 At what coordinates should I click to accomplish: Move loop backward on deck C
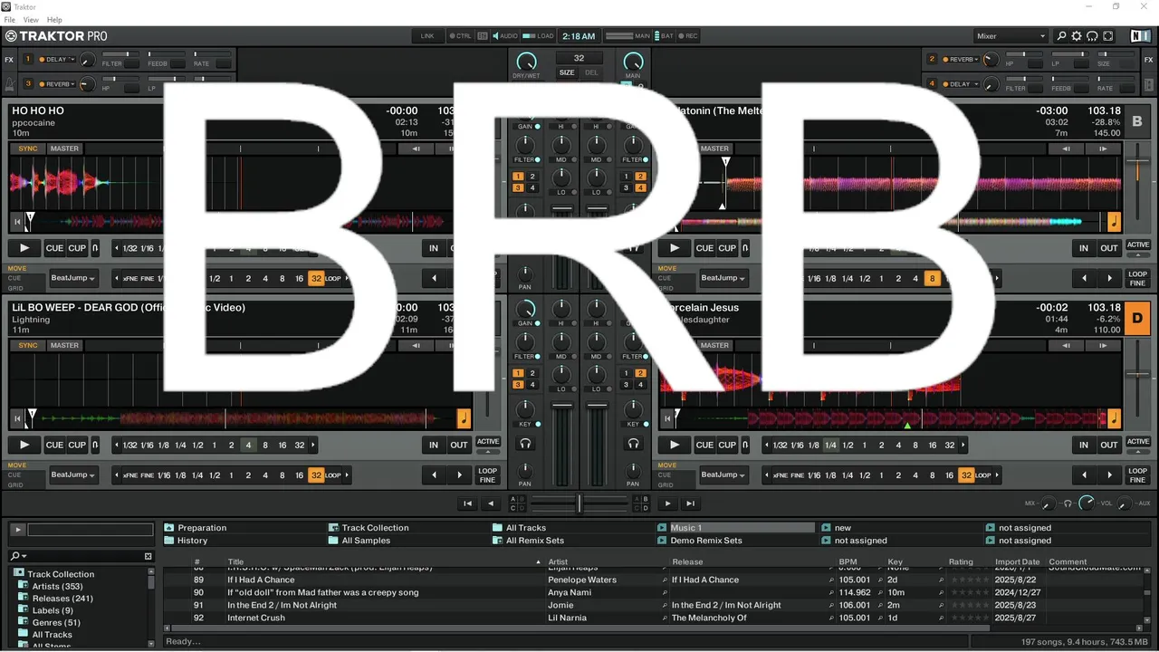coord(435,475)
